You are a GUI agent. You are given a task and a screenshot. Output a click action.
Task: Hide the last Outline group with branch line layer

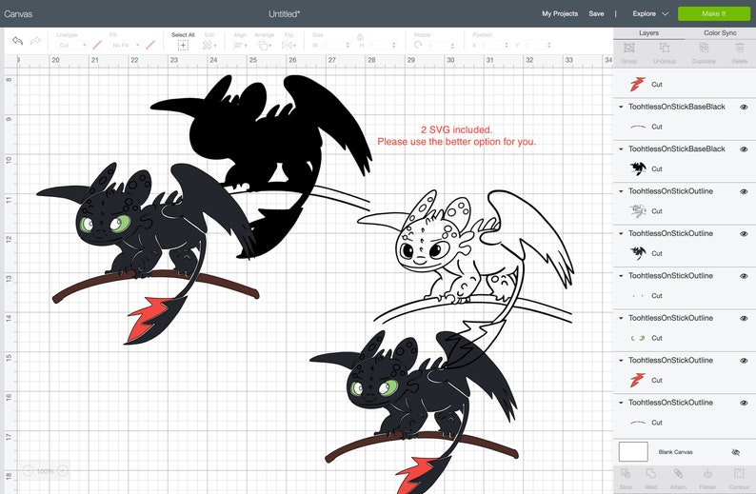744,403
